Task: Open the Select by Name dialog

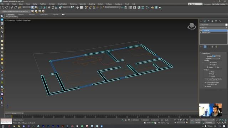Action: pyautogui.click(x=36, y=7)
